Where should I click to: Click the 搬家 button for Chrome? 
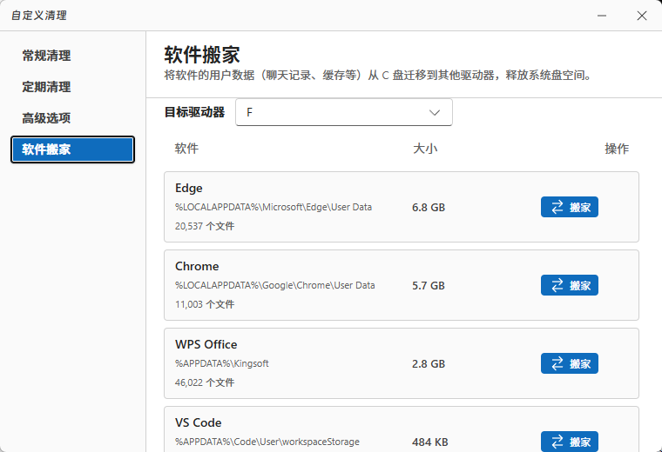569,285
